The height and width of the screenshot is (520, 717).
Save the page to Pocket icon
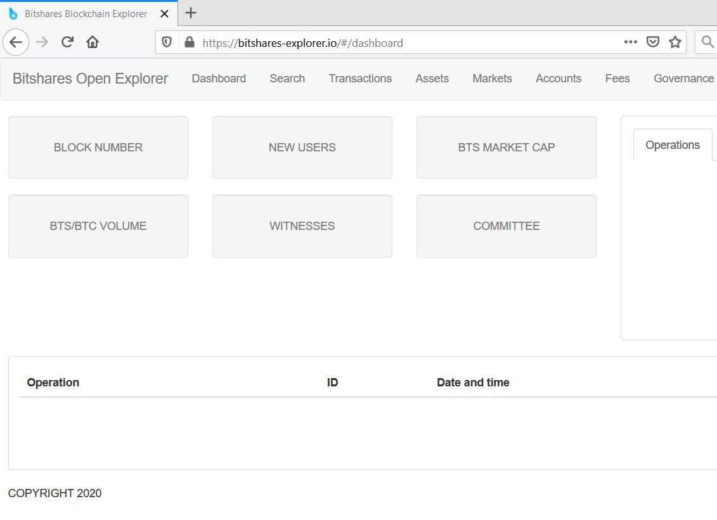tap(652, 42)
